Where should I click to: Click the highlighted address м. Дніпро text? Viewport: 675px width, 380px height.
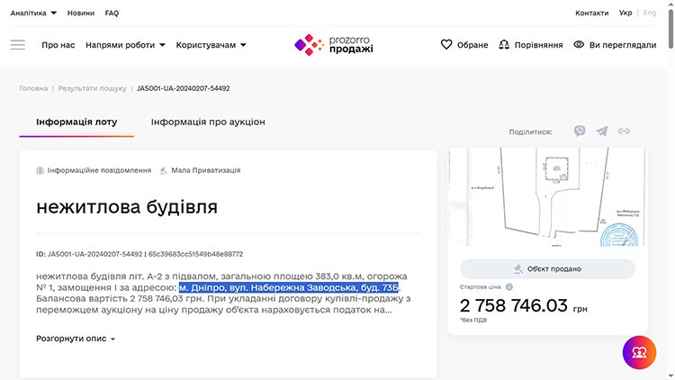[289, 287]
